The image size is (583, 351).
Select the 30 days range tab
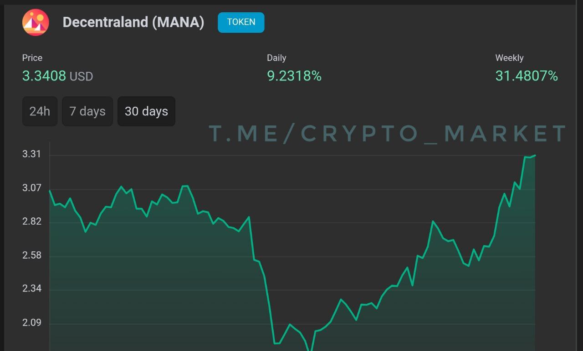[146, 111]
